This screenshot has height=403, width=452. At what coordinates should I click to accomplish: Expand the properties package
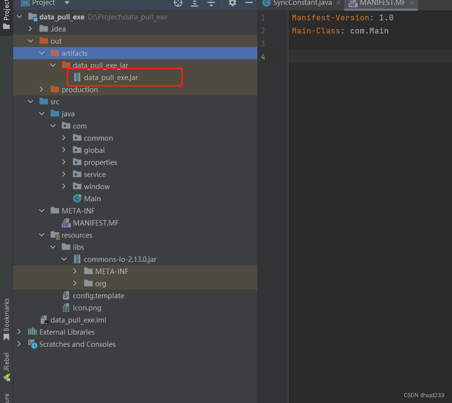pyautogui.click(x=64, y=162)
